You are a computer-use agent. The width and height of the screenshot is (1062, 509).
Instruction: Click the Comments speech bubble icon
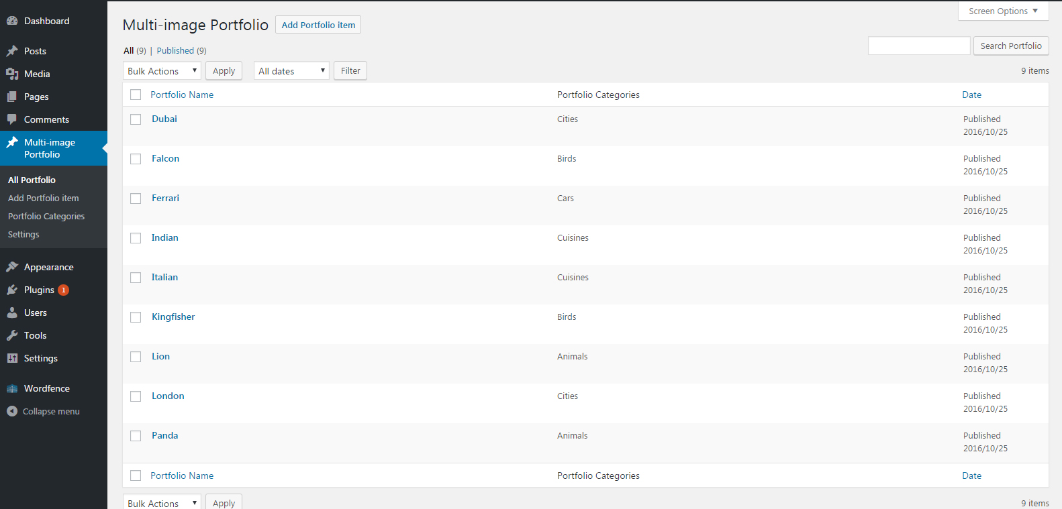[x=12, y=119]
